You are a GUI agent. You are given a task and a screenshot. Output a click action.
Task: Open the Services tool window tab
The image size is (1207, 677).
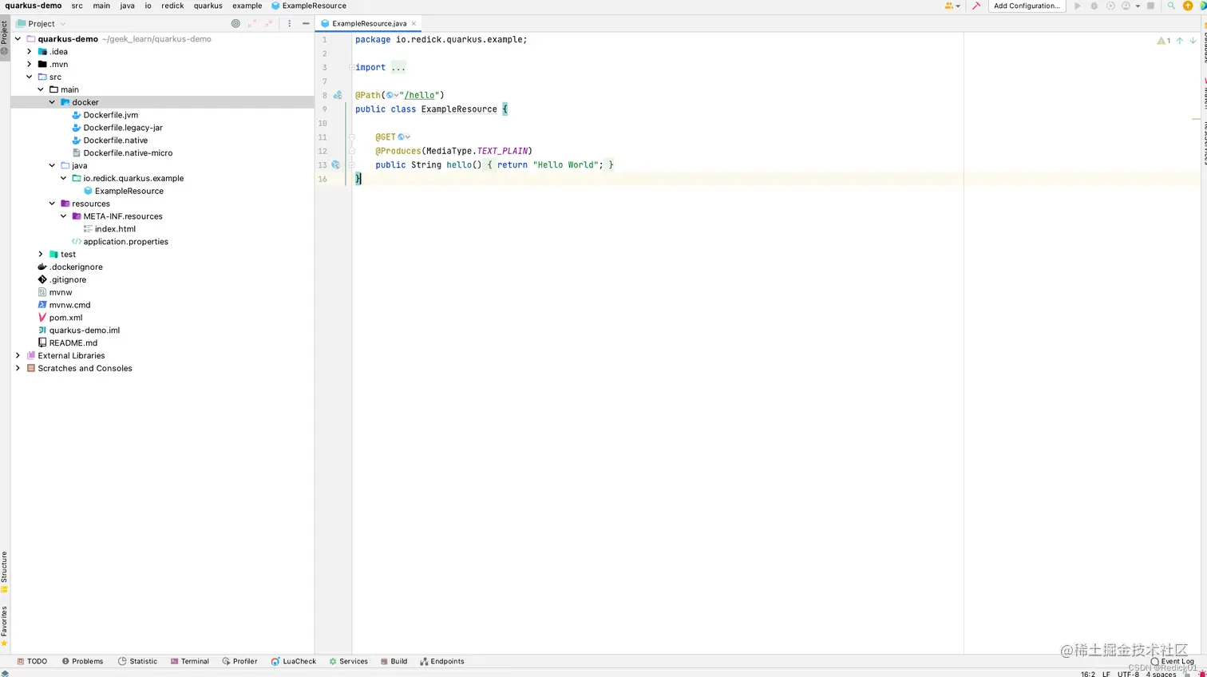point(348,661)
